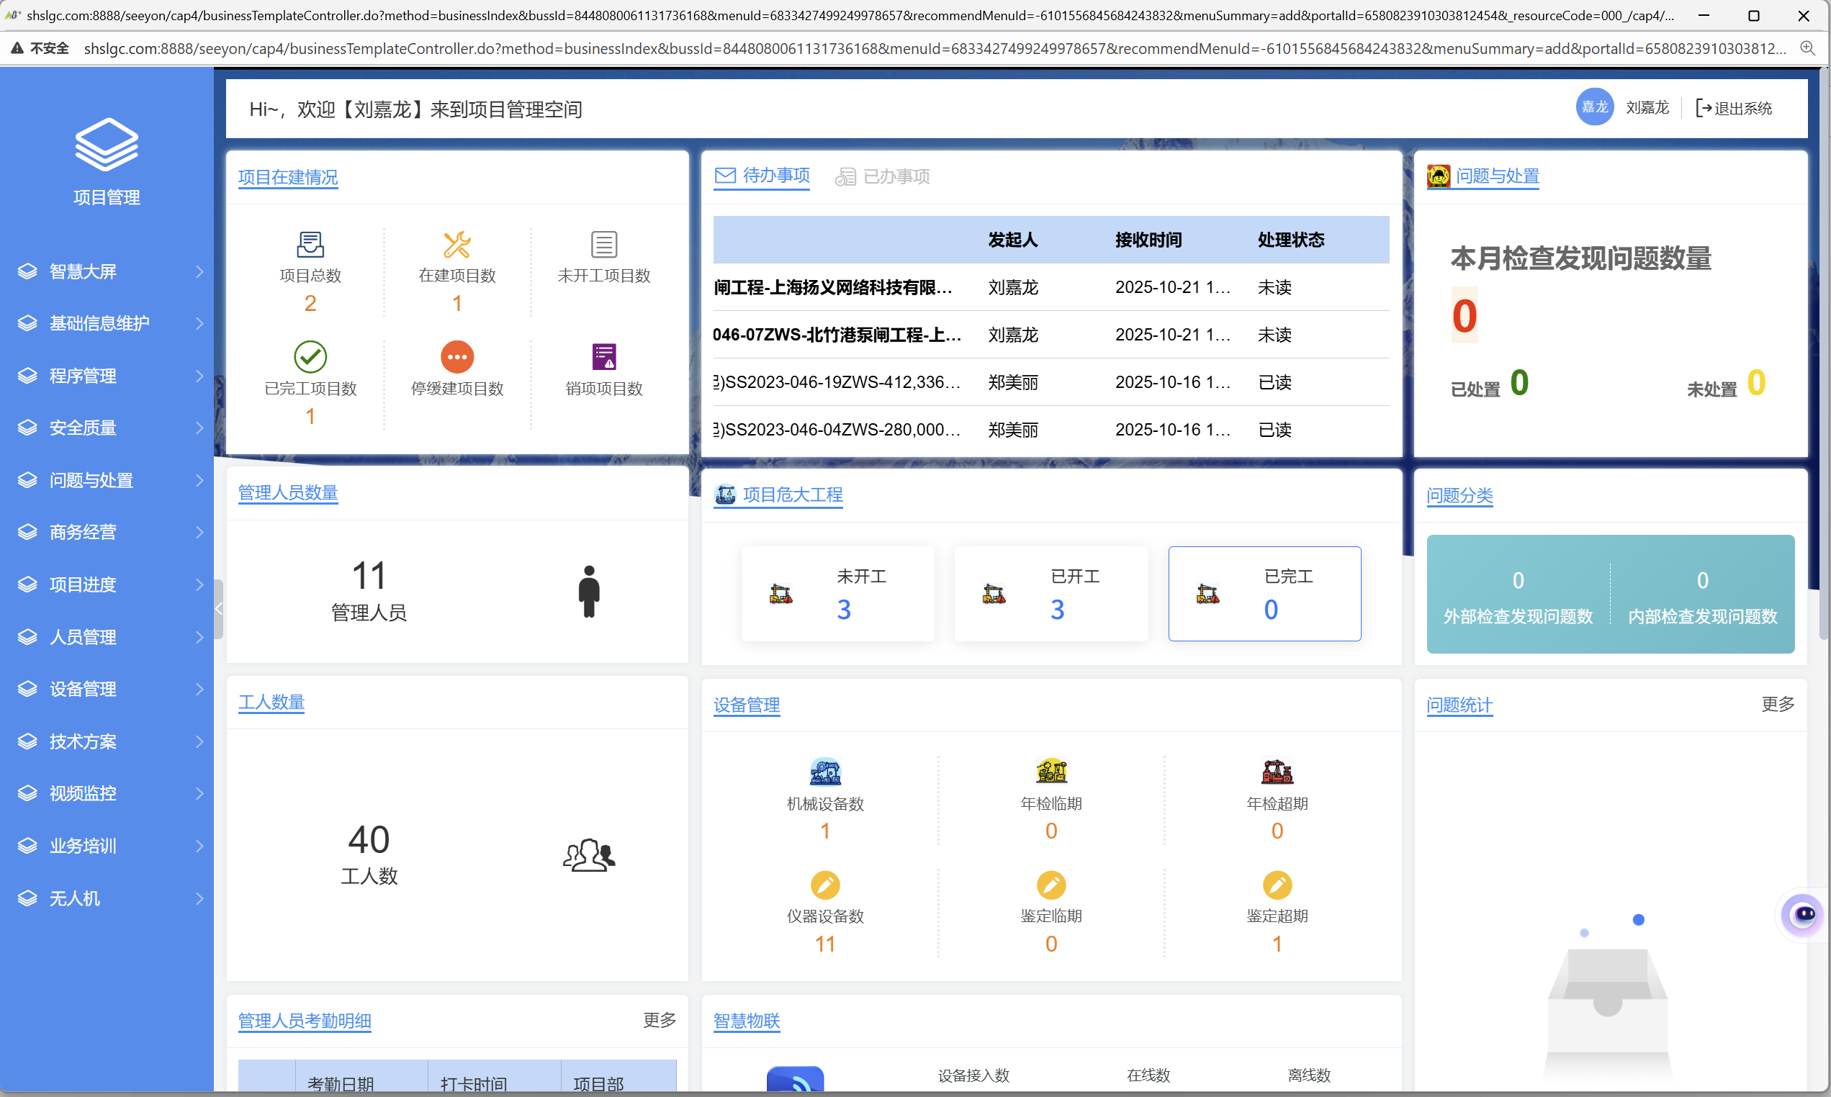Screen dimensions: 1831x1097
Task: Click the 机械设备数 machinery icon
Action: [825, 772]
